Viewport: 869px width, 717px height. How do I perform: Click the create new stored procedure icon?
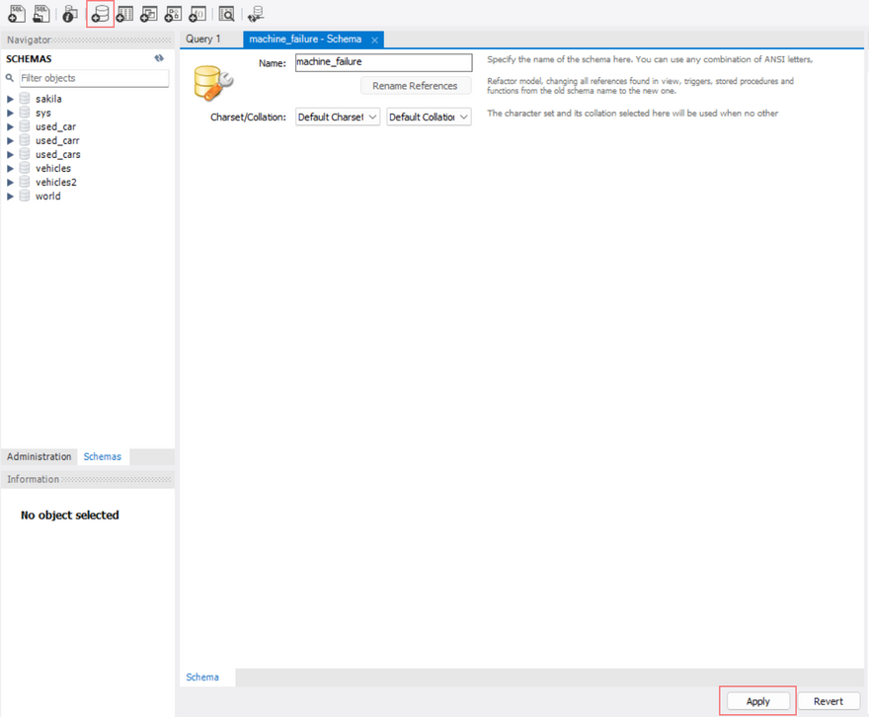point(174,14)
